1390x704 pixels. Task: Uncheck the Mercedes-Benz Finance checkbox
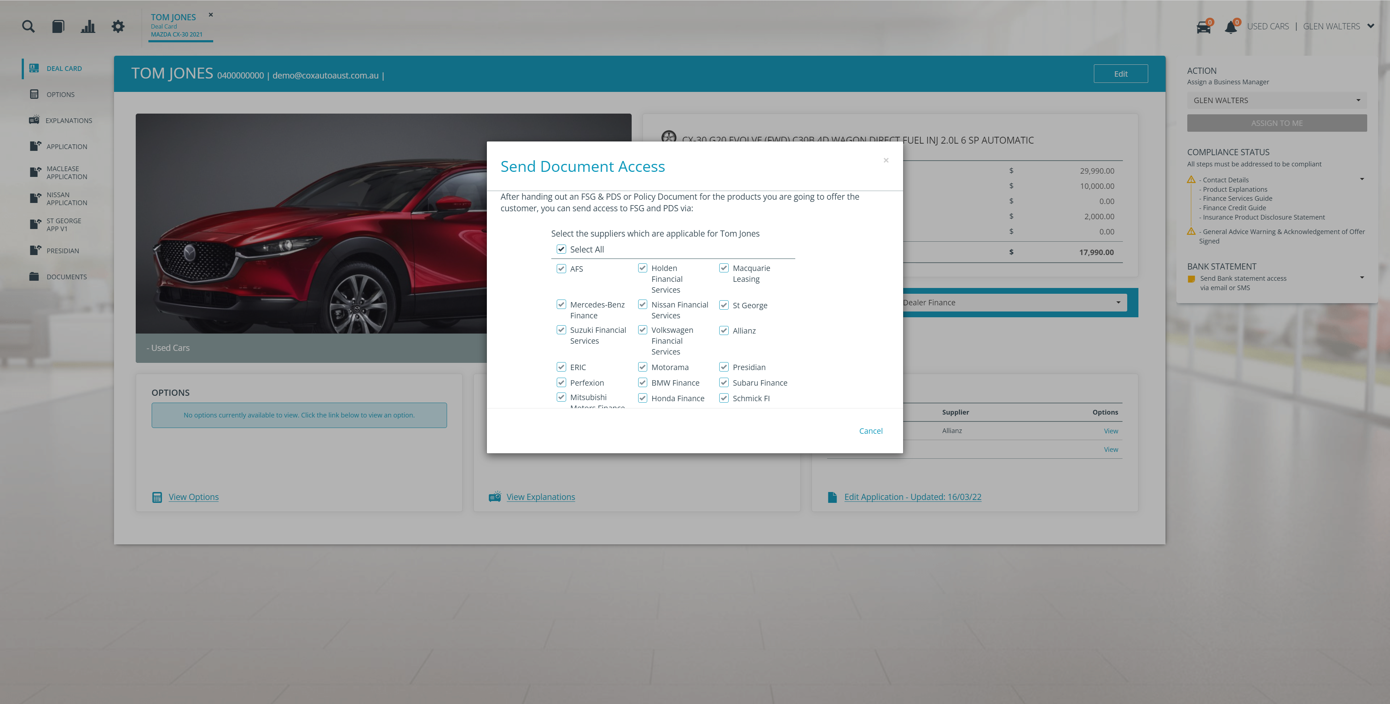pyautogui.click(x=561, y=305)
